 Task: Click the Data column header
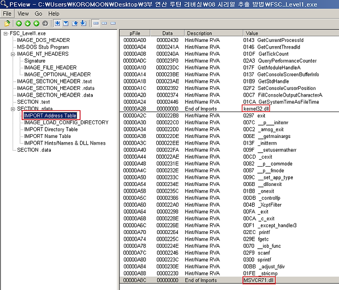coord(167,33)
